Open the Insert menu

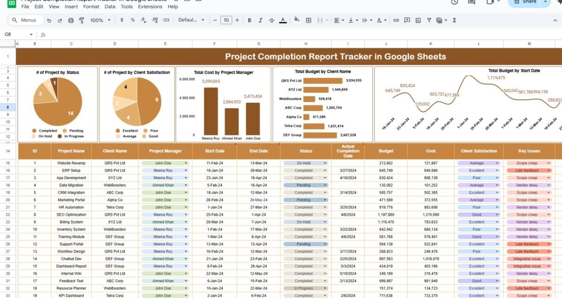pyautogui.click(x=71, y=7)
